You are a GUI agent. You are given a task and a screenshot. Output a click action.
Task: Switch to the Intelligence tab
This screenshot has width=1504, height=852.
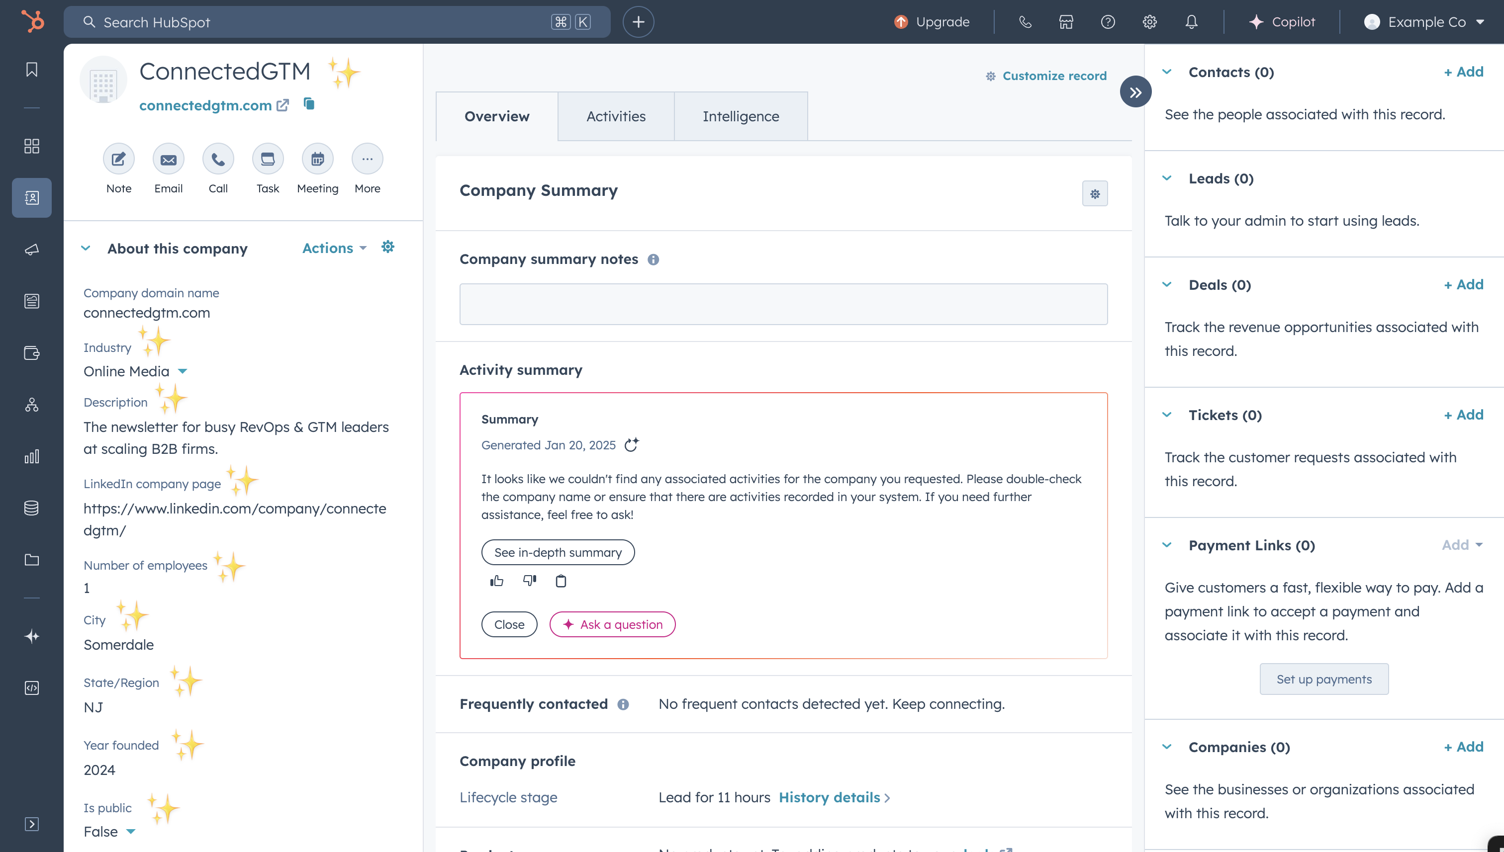741,115
